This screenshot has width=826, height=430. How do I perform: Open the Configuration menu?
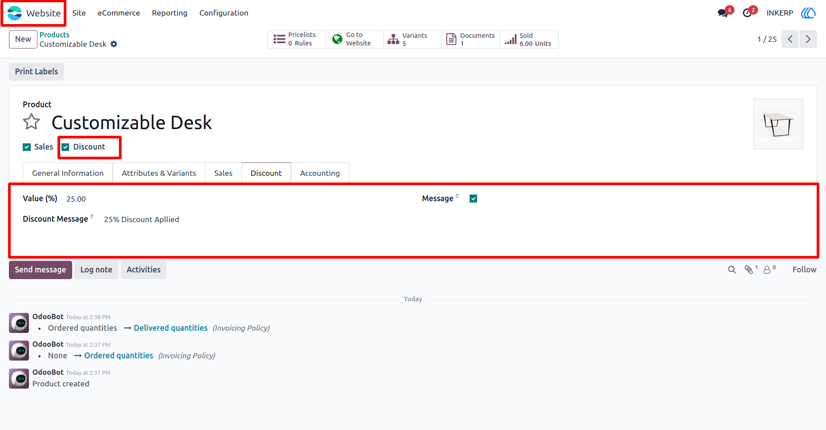coord(224,13)
